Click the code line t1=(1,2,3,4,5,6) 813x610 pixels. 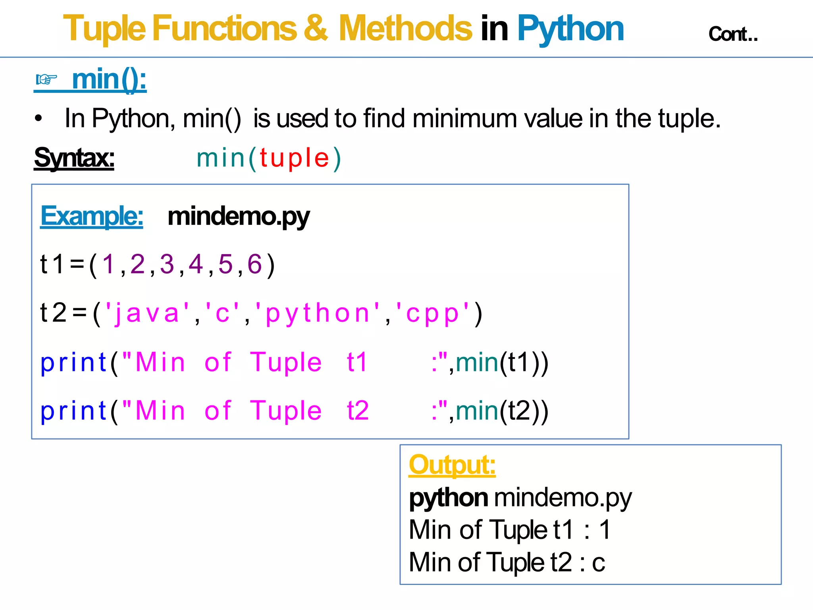point(158,265)
